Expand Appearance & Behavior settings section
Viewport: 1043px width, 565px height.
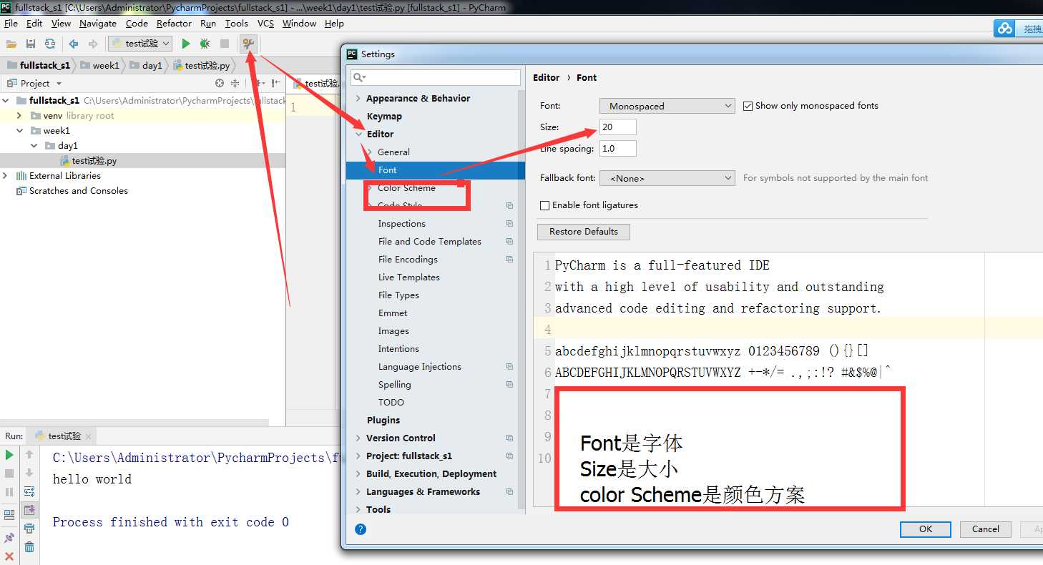[358, 99]
